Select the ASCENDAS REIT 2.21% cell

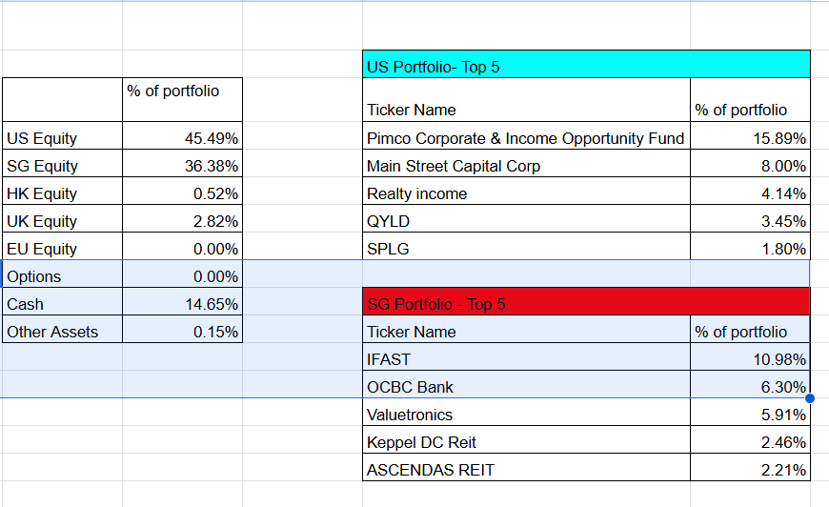(x=750, y=470)
